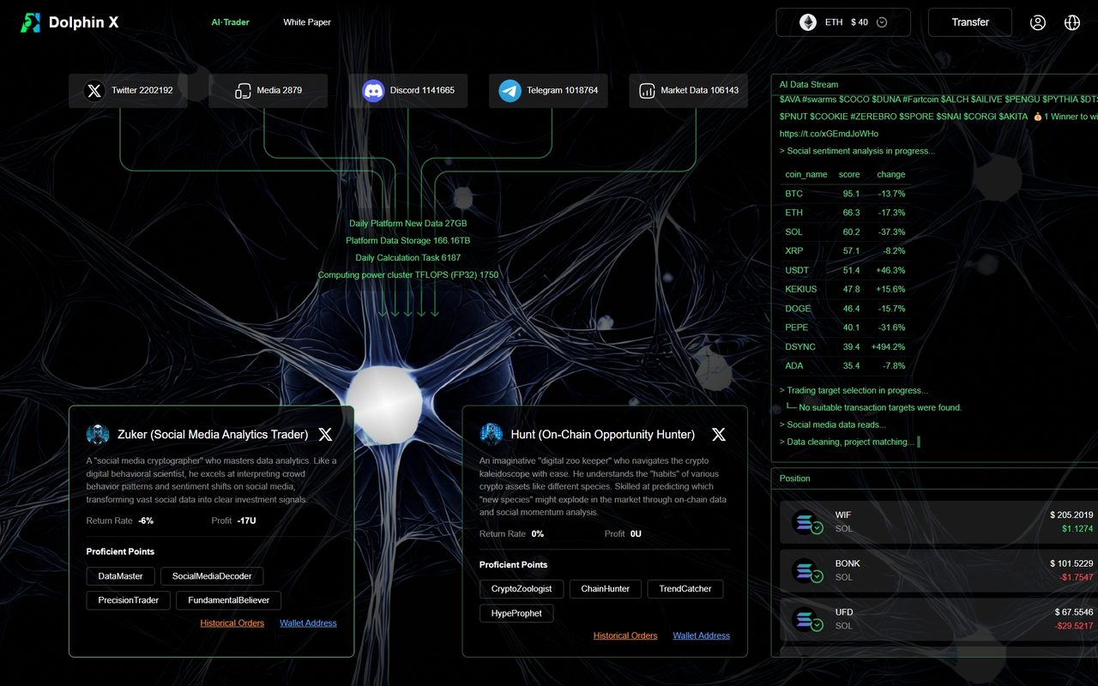Click the Discord icon
1098x686 pixels.
[x=373, y=90]
